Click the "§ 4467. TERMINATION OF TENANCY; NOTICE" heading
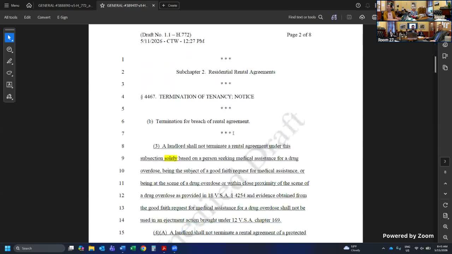452x254 pixels. pos(197,97)
